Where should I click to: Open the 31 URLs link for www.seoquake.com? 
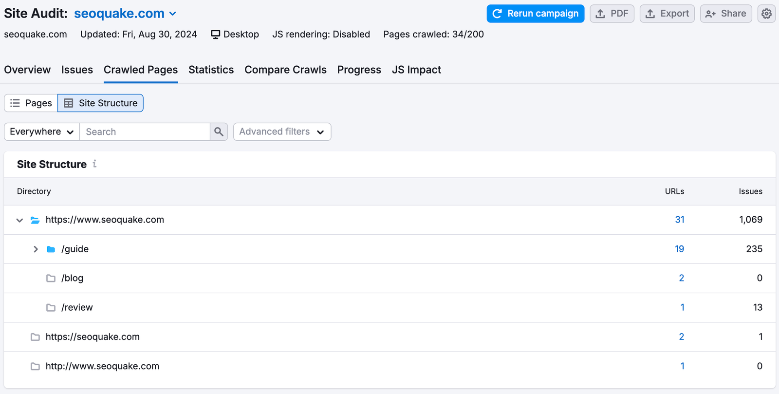point(680,220)
